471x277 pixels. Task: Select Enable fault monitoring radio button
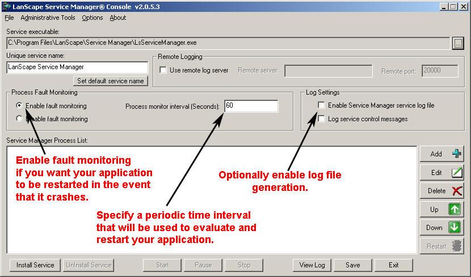(19, 105)
